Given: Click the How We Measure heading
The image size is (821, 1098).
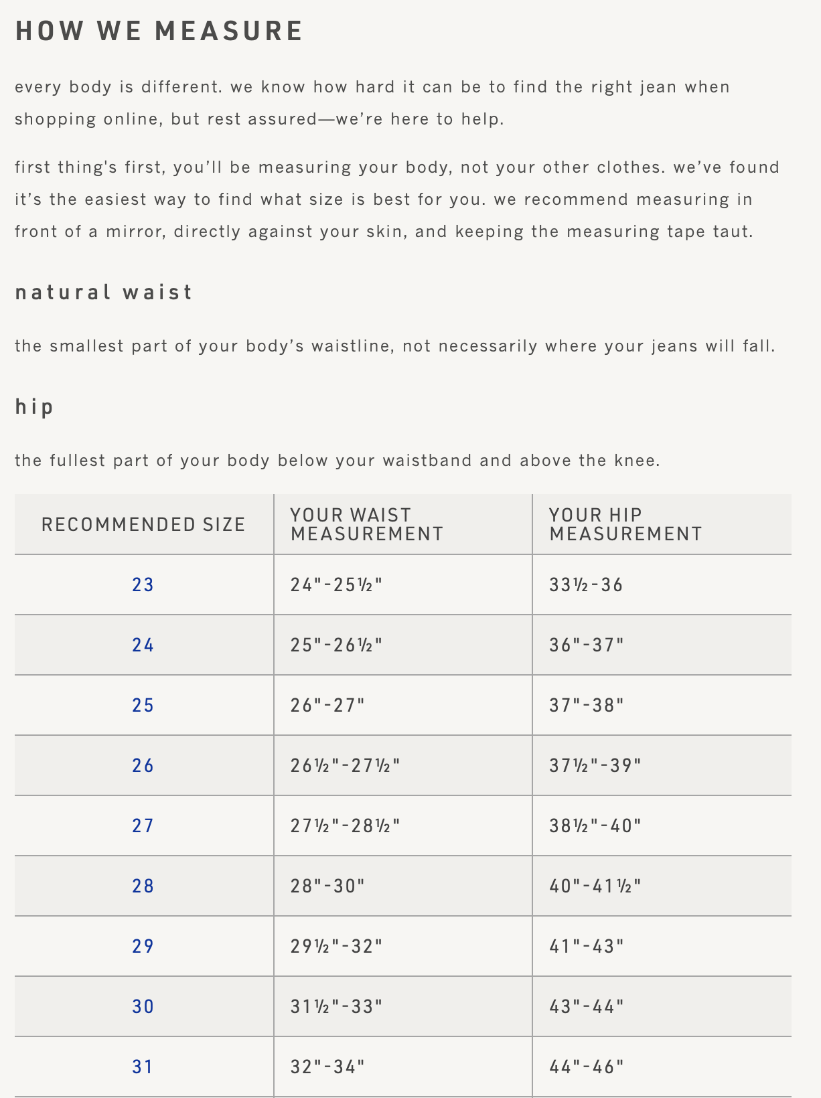Looking at the screenshot, I should [159, 31].
